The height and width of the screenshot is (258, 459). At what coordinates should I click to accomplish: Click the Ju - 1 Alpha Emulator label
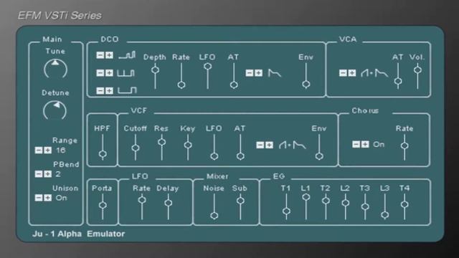78,234
